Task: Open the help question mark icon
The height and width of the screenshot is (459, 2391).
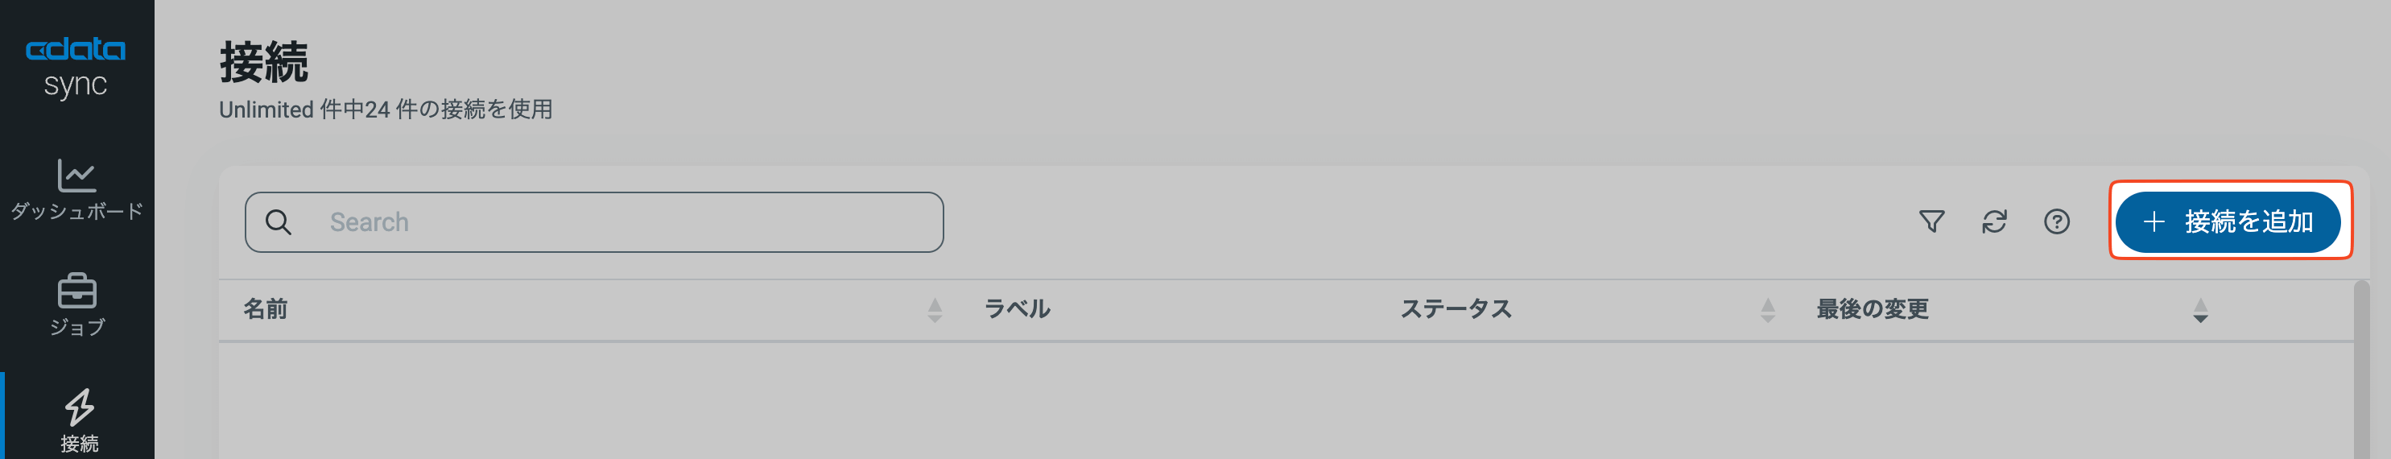Action: (x=2056, y=222)
